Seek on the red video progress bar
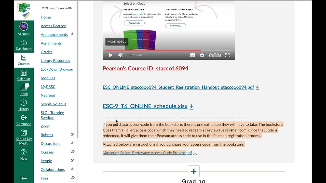This screenshot has width=326, height=183. pos(153,50)
